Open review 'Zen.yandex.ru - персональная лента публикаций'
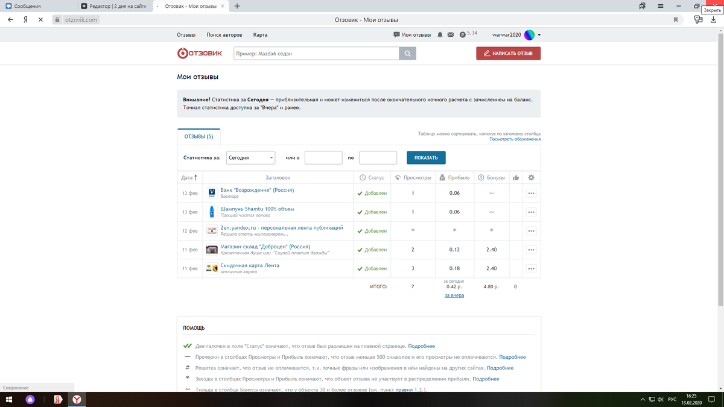Viewport: 724px width, 407px height. point(282,227)
